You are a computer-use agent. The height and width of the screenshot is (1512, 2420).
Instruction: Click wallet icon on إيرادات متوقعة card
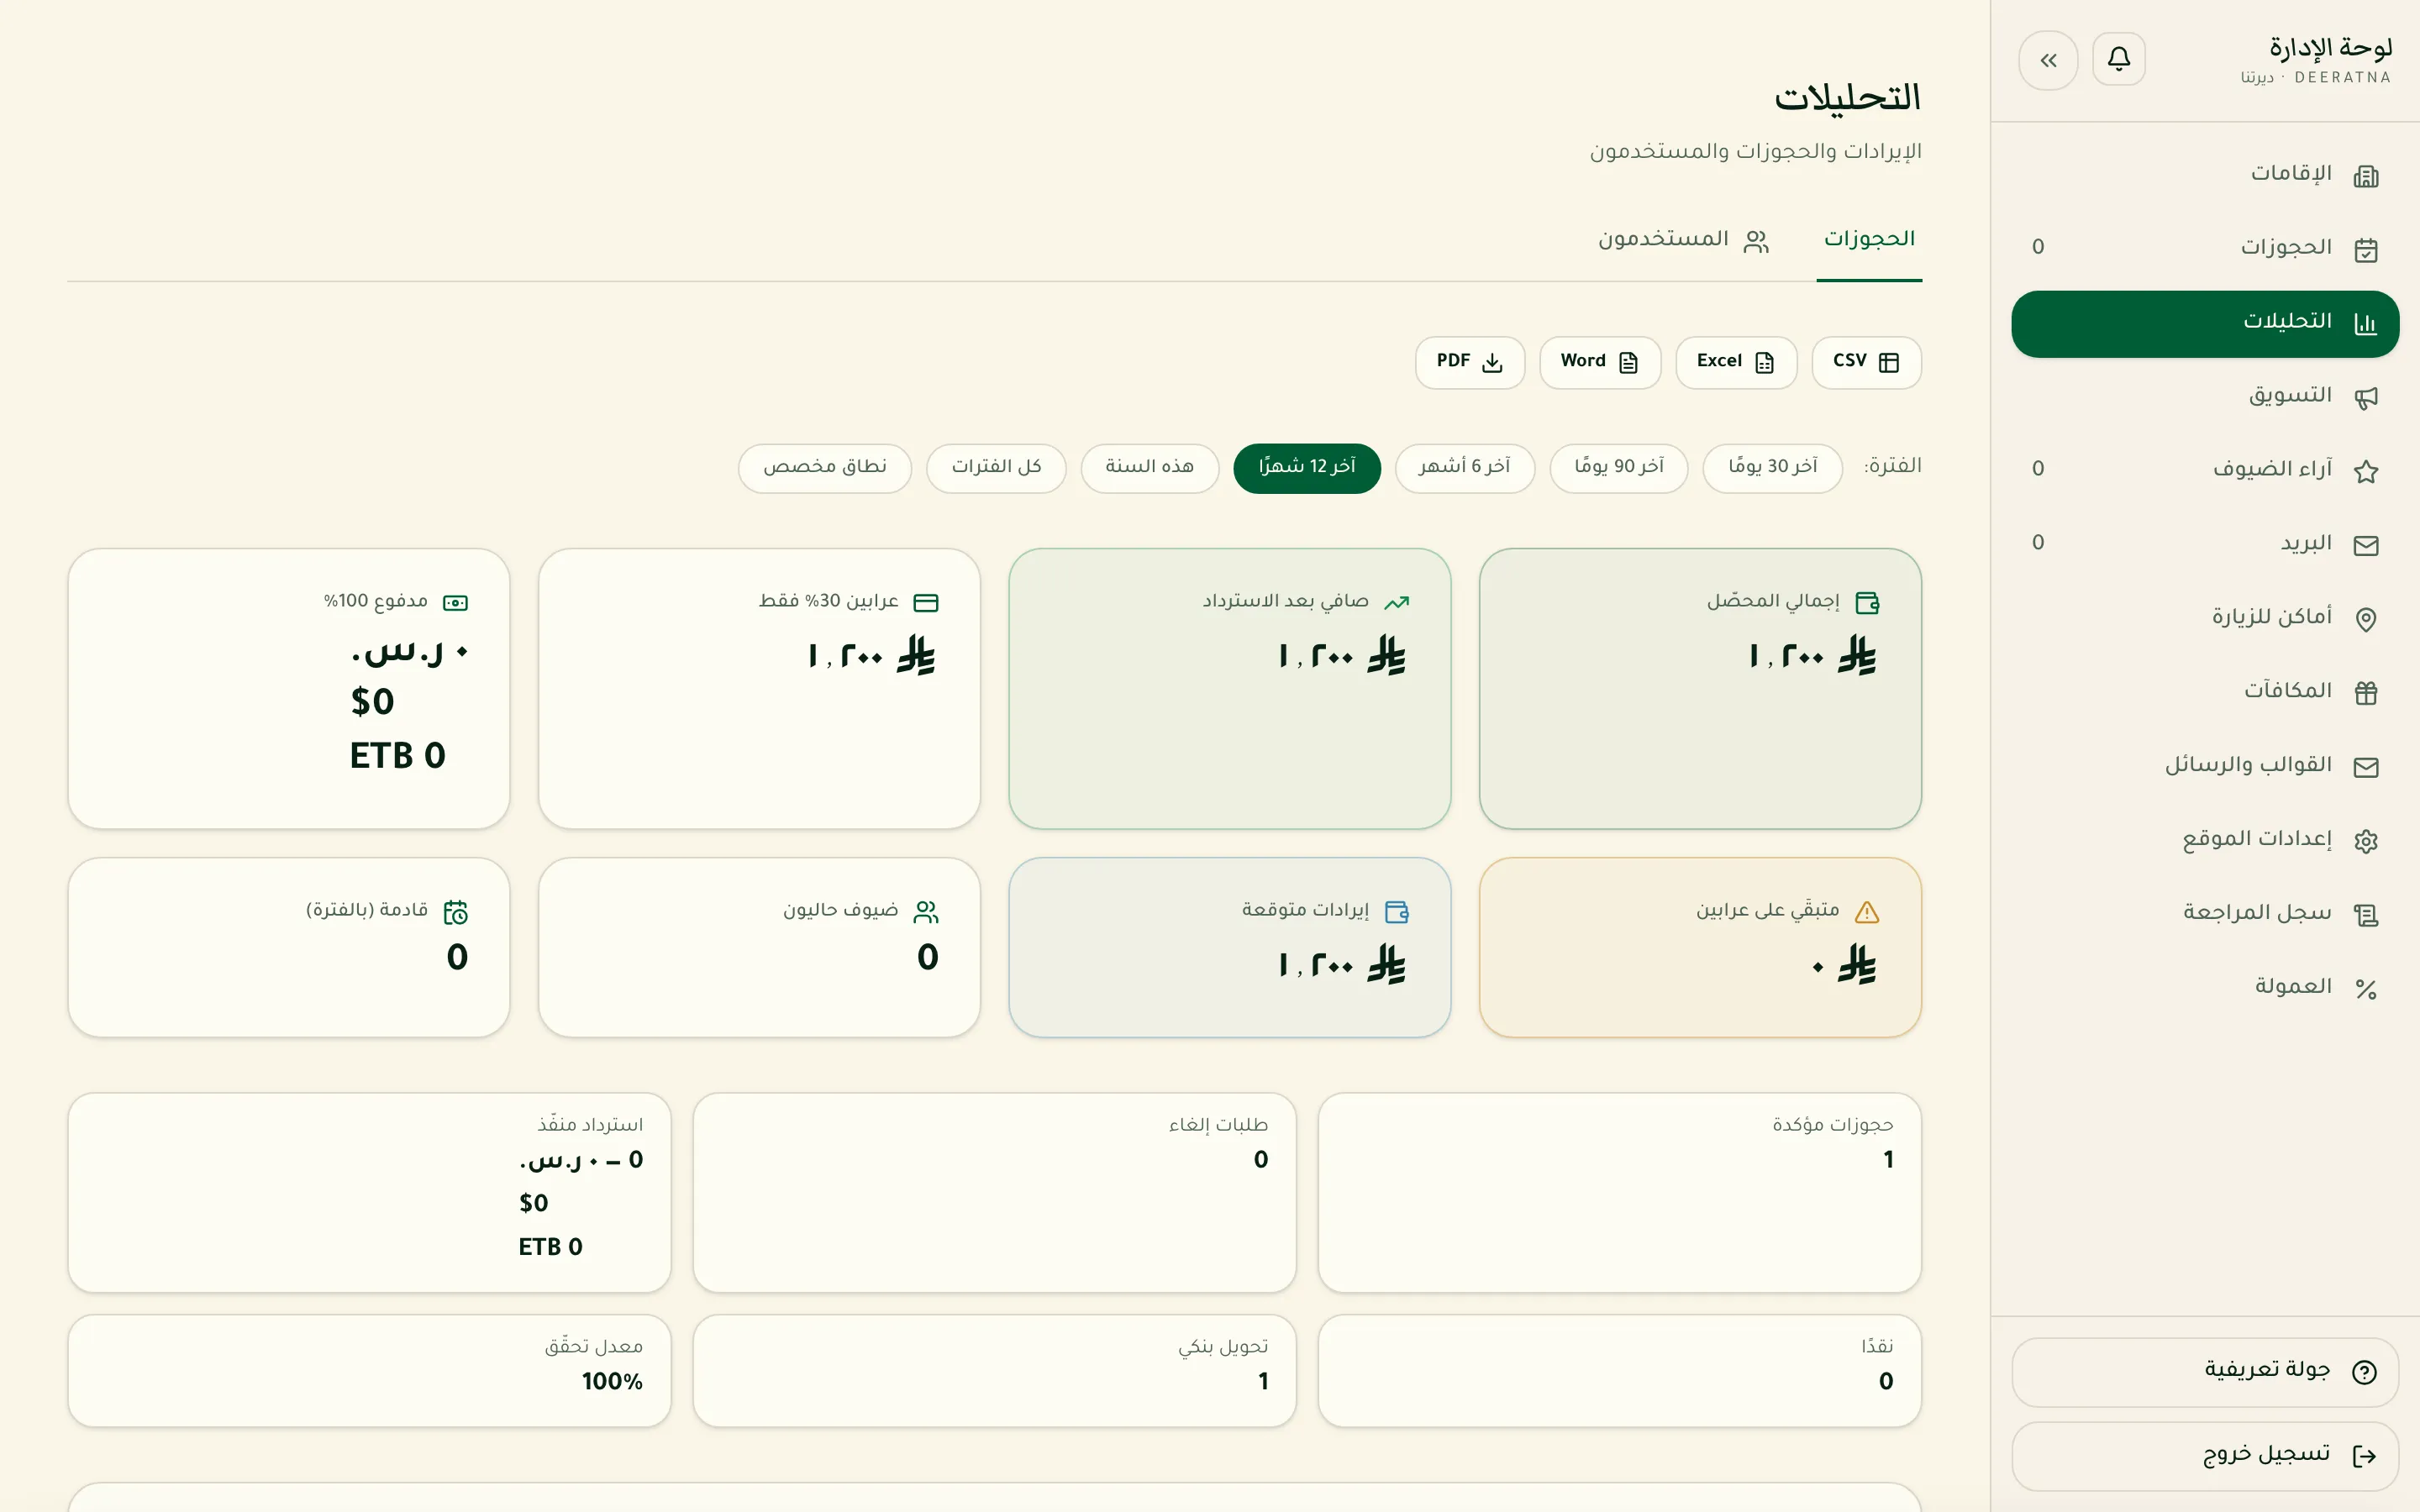pos(1396,912)
